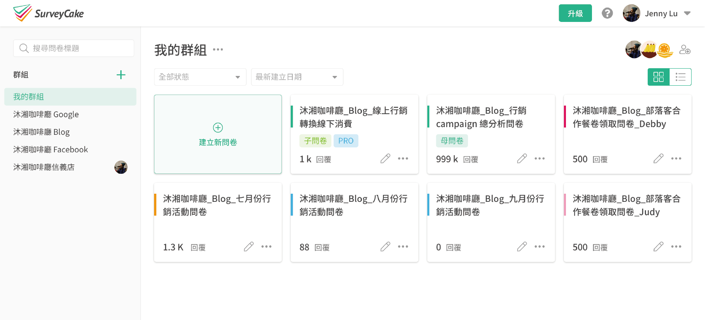Expand the 全部狀態 status filter dropdown
Viewport: 705px width, 320px height.
200,77
